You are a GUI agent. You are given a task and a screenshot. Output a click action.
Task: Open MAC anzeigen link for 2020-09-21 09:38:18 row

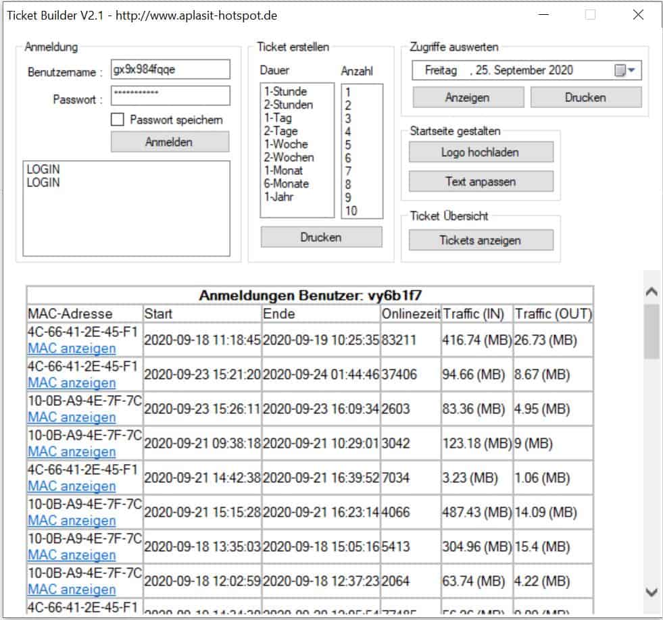[72, 451]
